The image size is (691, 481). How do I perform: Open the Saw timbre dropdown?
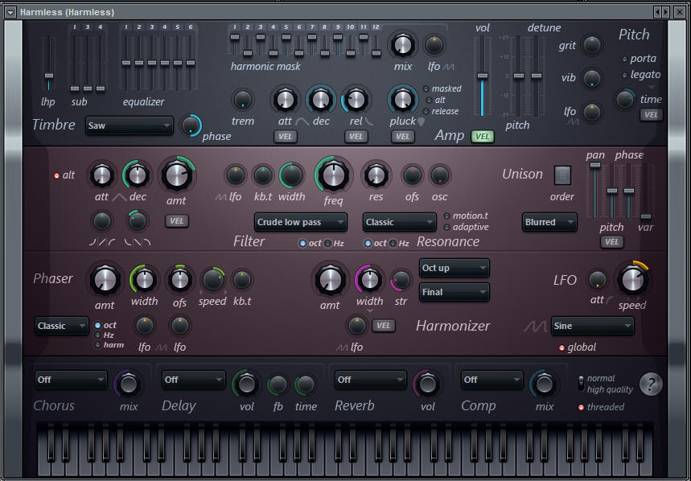(130, 125)
